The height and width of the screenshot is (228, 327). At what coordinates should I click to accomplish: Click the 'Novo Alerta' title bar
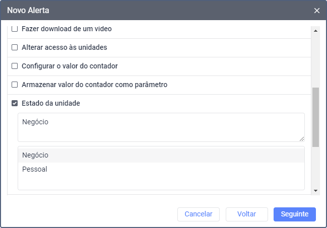point(151,11)
